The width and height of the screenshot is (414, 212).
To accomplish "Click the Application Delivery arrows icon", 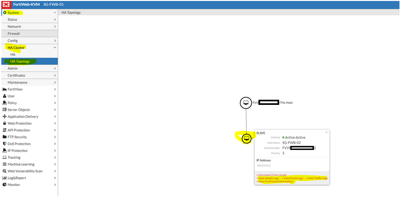I will (x=5, y=116).
